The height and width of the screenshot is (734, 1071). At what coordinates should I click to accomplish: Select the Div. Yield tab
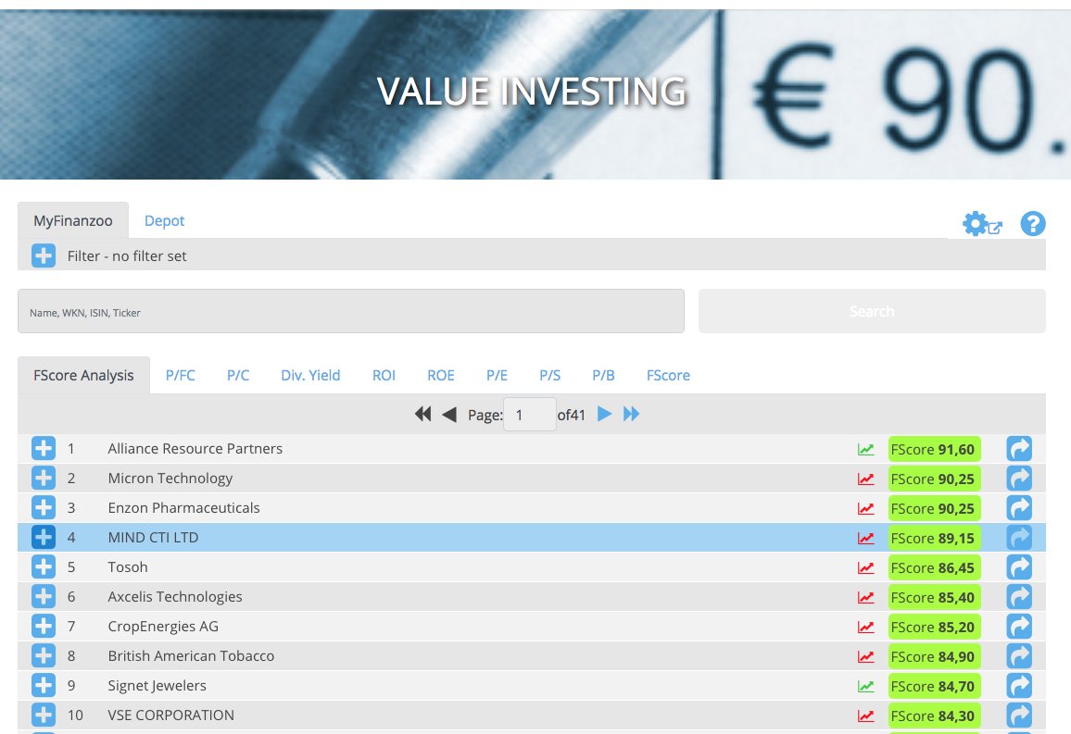pyautogui.click(x=310, y=375)
